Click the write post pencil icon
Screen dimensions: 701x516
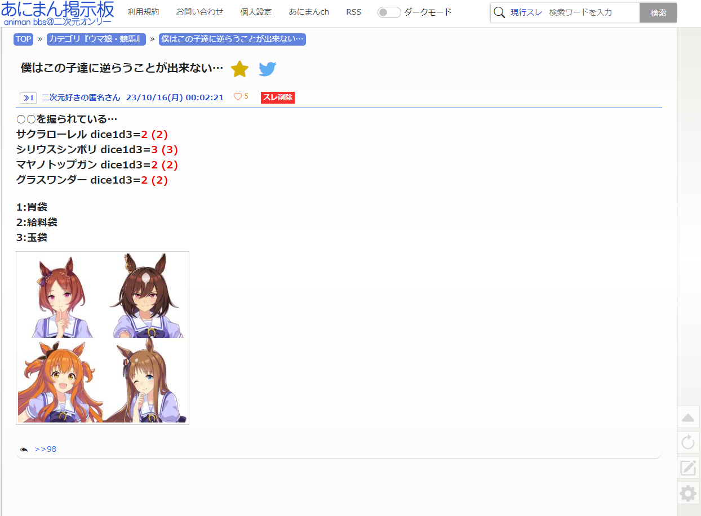(x=688, y=468)
